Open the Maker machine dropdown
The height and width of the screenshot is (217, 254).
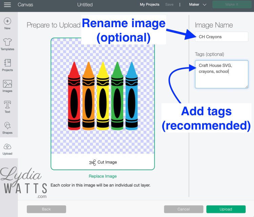click(198, 4)
